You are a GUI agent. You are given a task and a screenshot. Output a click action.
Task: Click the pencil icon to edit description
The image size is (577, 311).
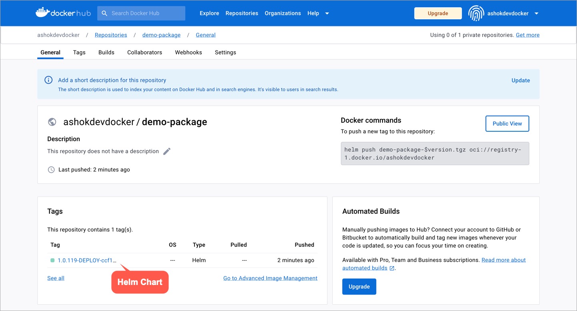pyautogui.click(x=167, y=151)
